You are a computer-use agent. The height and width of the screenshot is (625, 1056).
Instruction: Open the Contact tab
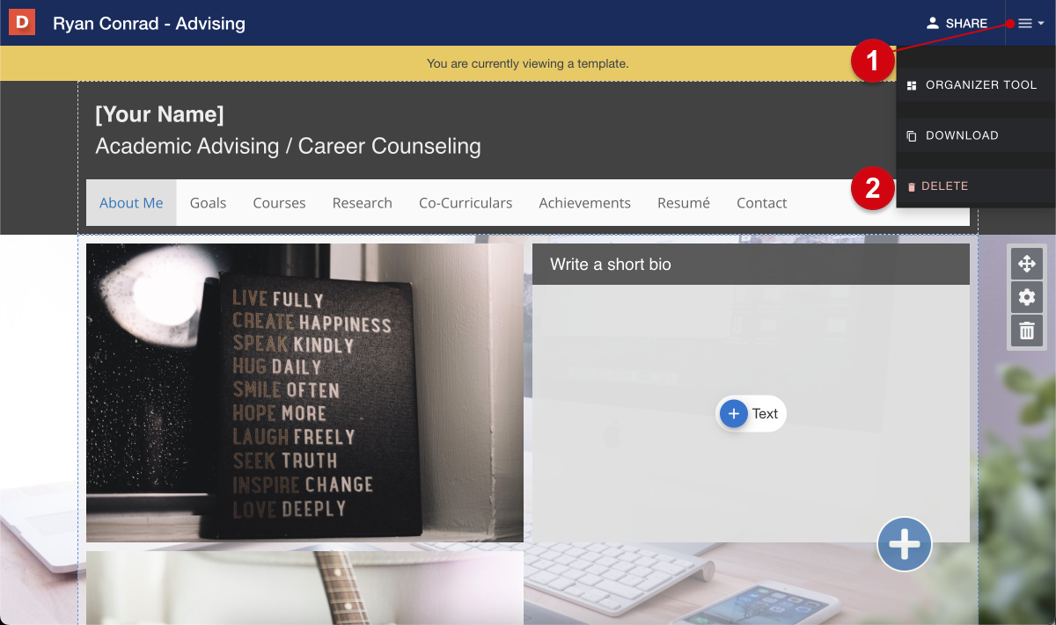(x=762, y=203)
